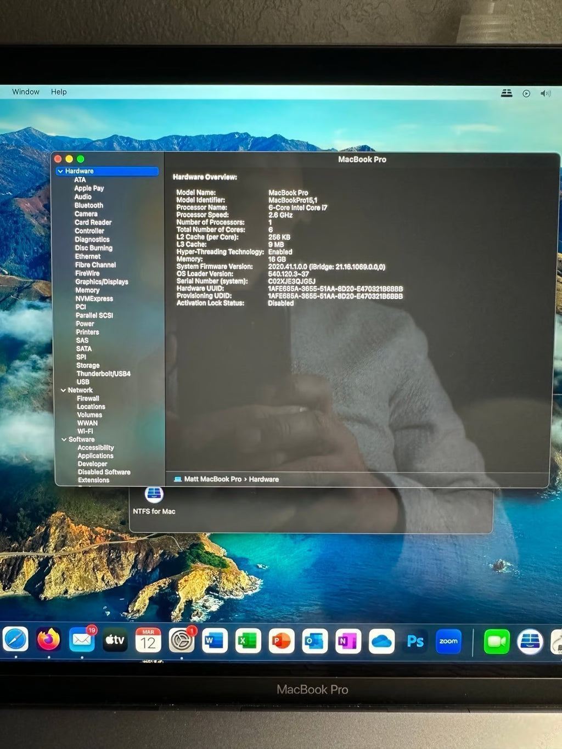
Task: Launch Outlook from the Dock
Action: pyautogui.click(x=314, y=641)
